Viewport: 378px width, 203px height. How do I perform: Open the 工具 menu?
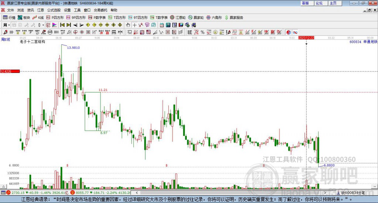tap(77, 10)
